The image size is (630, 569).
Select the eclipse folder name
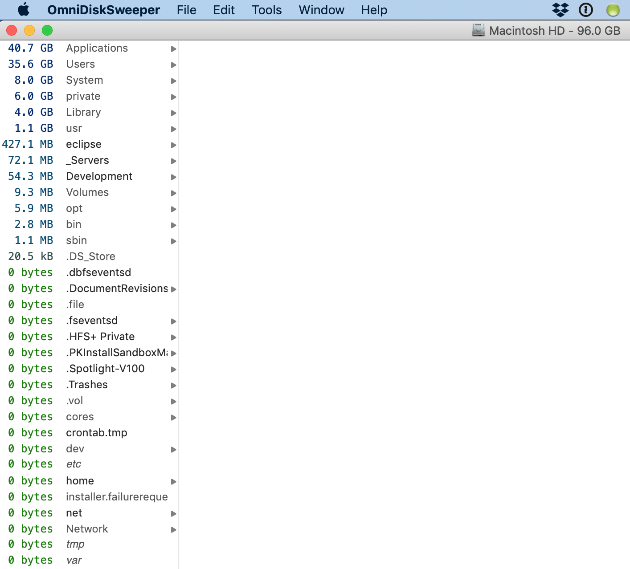(x=84, y=144)
